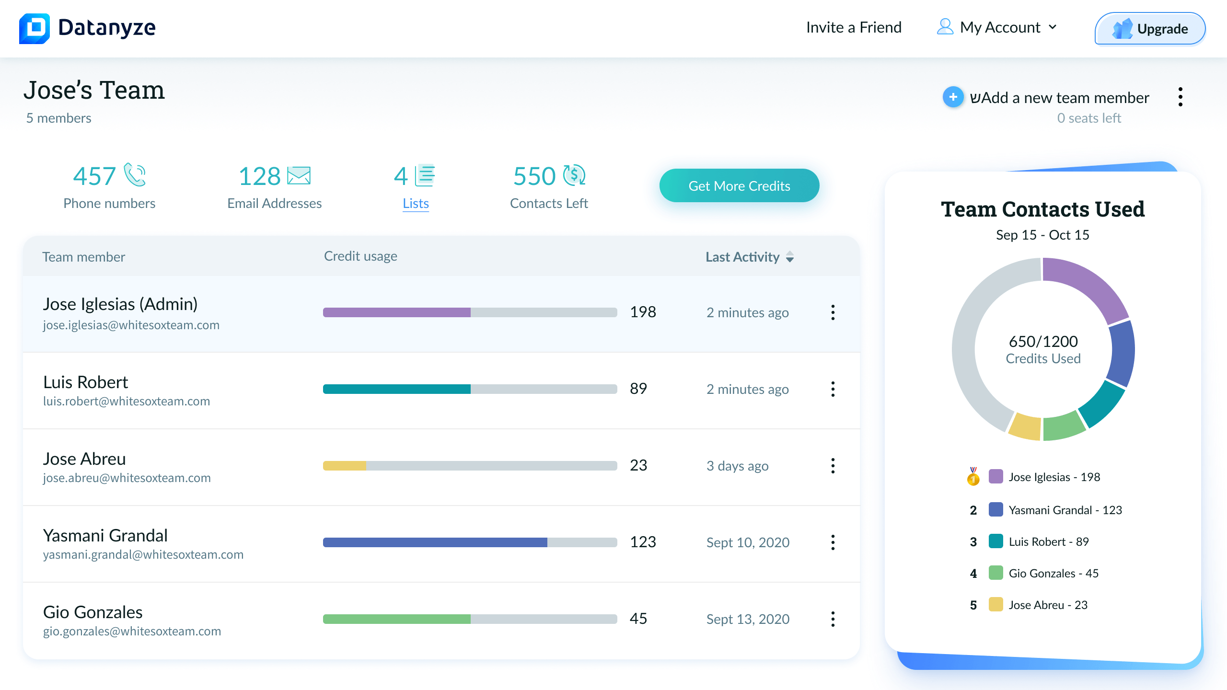This screenshot has width=1227, height=690.
Task: Click Jose Abreu yellow credit usage bar
Action: tap(345, 466)
